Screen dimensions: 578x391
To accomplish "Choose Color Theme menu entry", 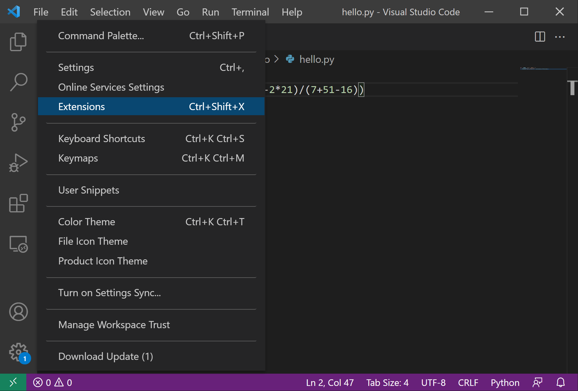I will point(151,222).
